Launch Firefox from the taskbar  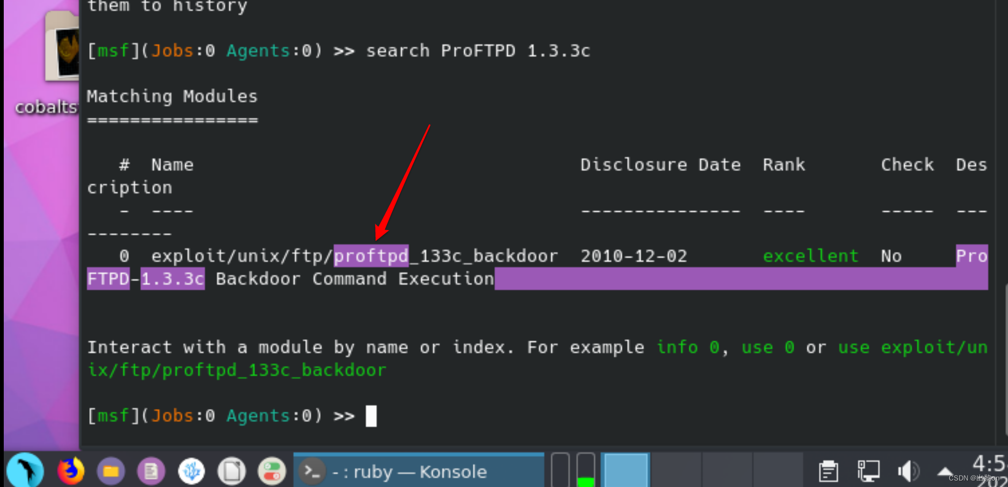pos(71,471)
